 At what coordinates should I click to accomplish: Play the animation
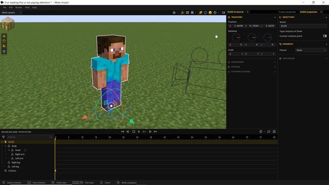click(x=139, y=132)
